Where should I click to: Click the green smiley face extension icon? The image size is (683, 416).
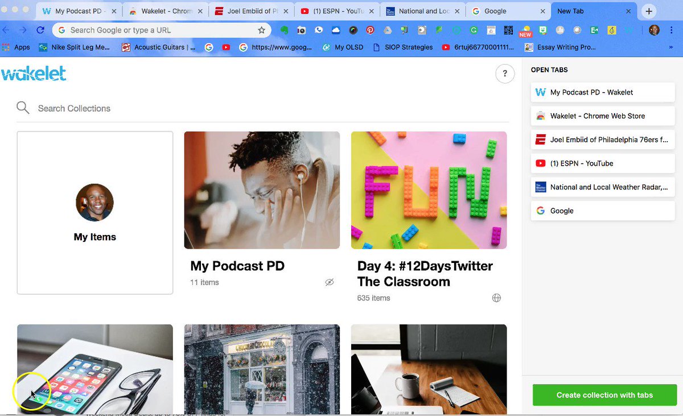coord(543,30)
